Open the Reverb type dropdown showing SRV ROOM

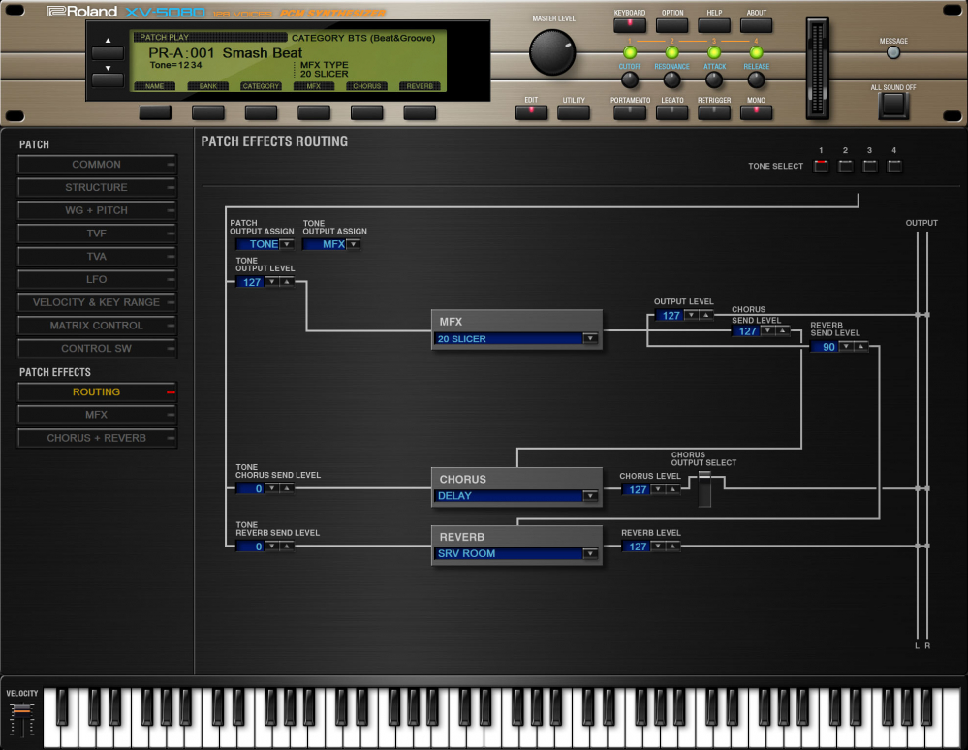[590, 553]
